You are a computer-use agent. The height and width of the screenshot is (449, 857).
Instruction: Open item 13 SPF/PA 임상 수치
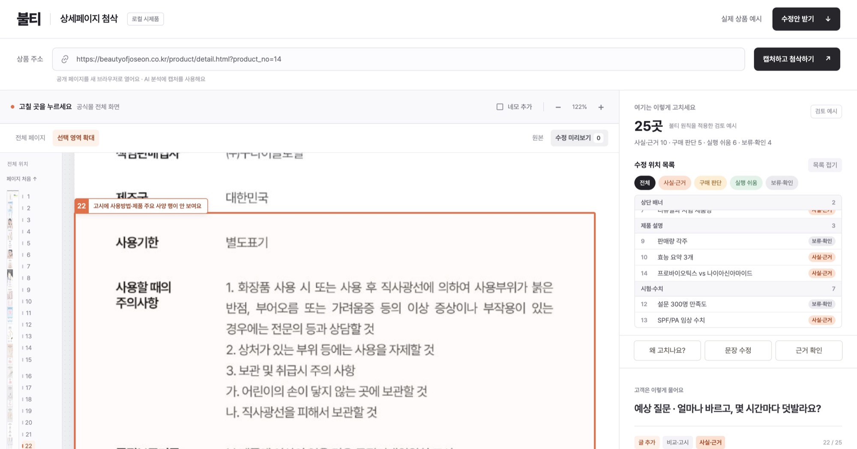(738, 320)
